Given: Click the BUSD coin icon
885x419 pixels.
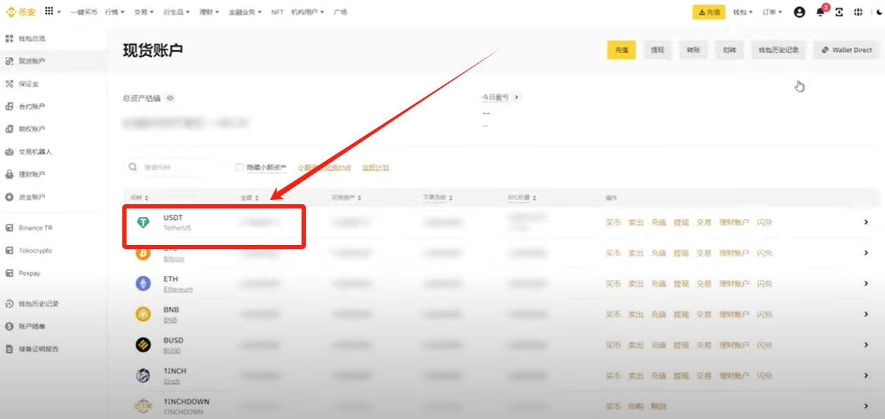Looking at the screenshot, I should (x=143, y=345).
